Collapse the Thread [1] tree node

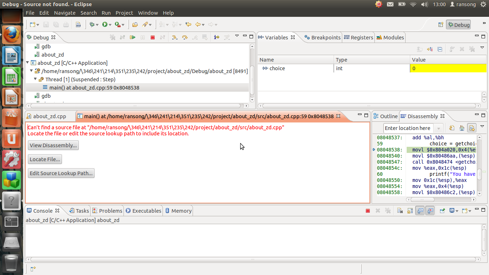point(35,79)
